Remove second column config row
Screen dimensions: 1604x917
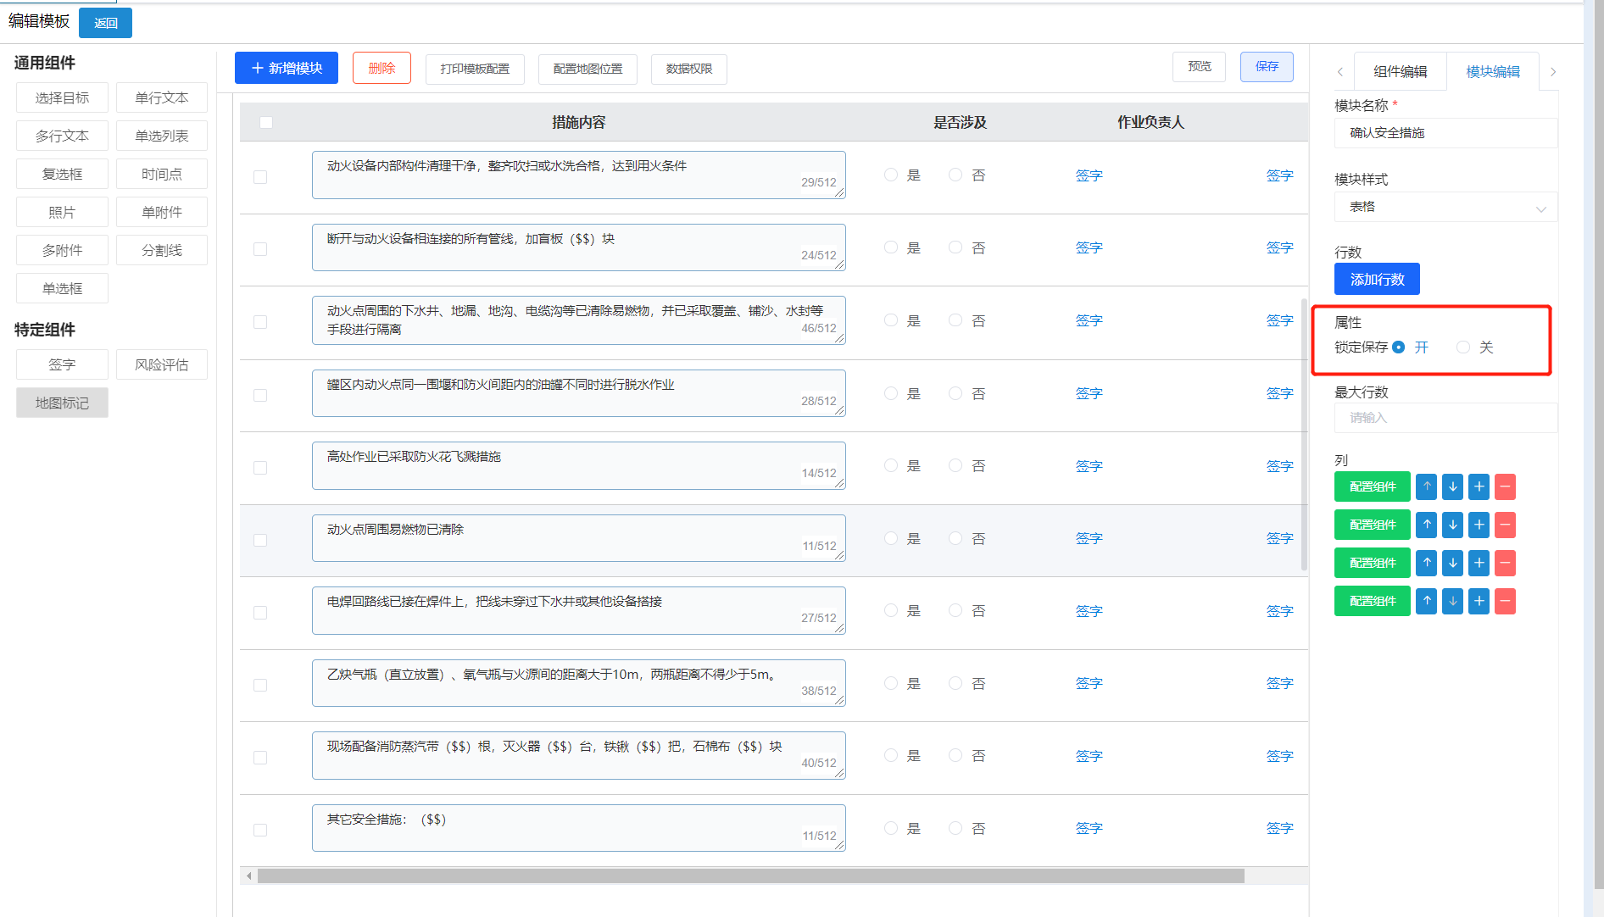pyautogui.click(x=1506, y=525)
